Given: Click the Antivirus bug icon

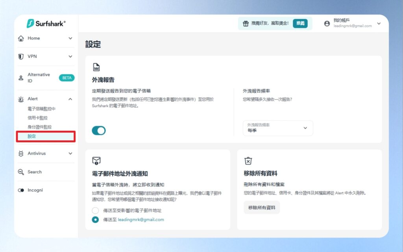Looking at the screenshot, I should 21,154.
